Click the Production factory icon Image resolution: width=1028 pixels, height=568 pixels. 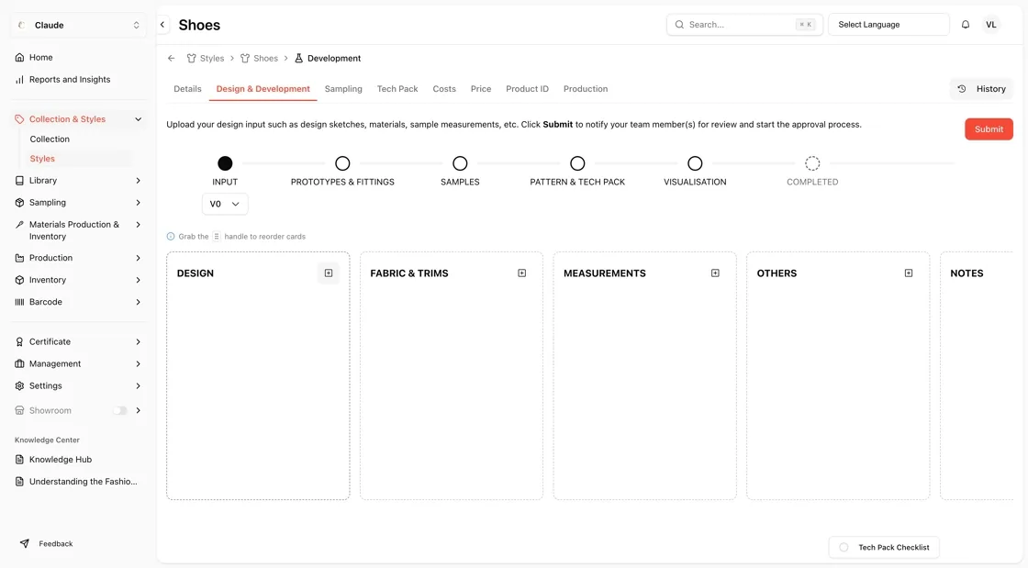(x=19, y=258)
